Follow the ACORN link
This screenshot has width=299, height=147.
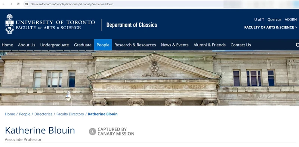pyautogui.click(x=291, y=19)
